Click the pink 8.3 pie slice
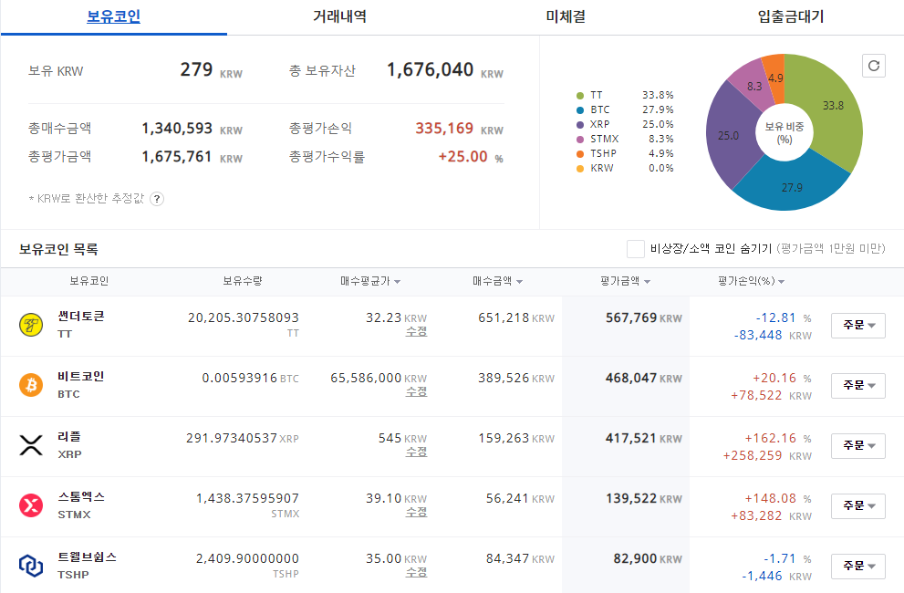The width and height of the screenshot is (904, 593). tap(753, 87)
